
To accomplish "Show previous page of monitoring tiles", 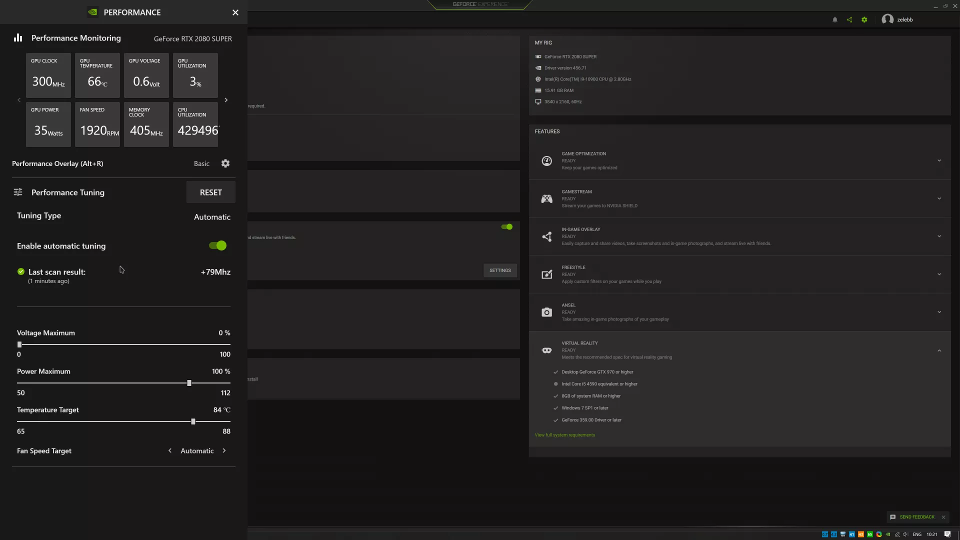I will click(x=19, y=100).
